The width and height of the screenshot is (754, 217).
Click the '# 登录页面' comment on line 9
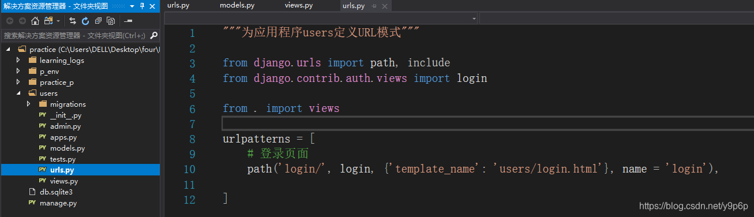click(x=277, y=154)
